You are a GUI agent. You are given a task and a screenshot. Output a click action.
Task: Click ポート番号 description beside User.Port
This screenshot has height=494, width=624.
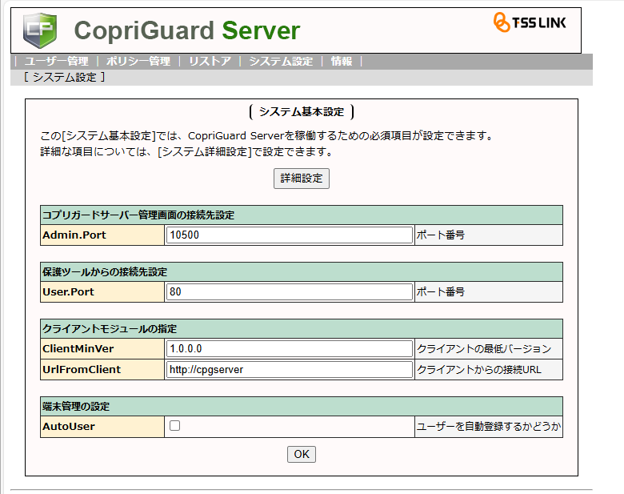point(441,292)
